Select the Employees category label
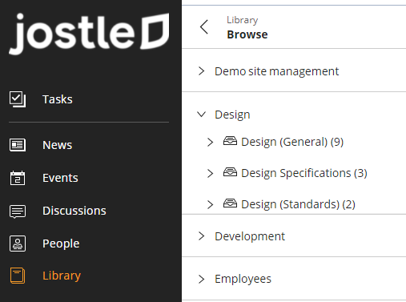This screenshot has width=406, height=302. 243,279
